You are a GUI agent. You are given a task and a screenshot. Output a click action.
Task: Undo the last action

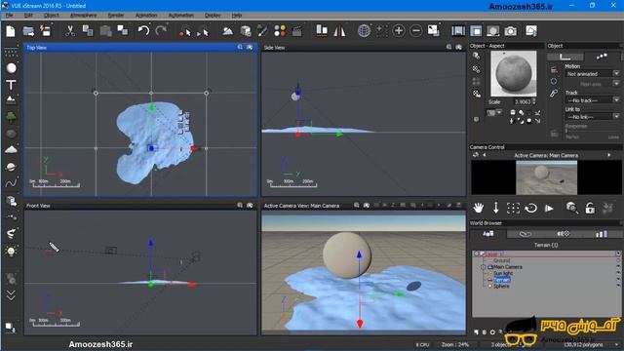click(143, 31)
